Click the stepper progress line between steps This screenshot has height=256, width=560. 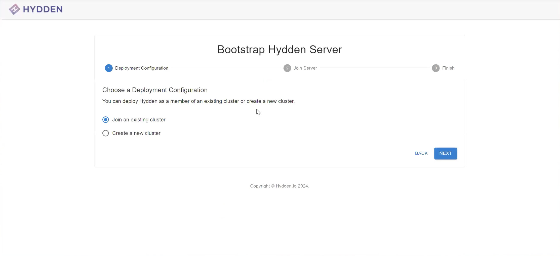pyautogui.click(x=226, y=68)
